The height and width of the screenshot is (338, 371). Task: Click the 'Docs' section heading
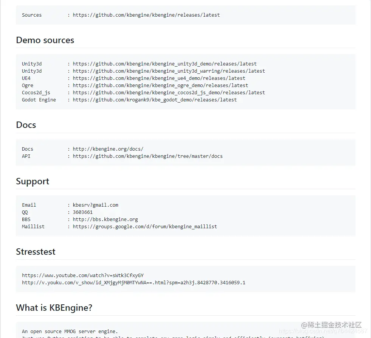coord(26,125)
